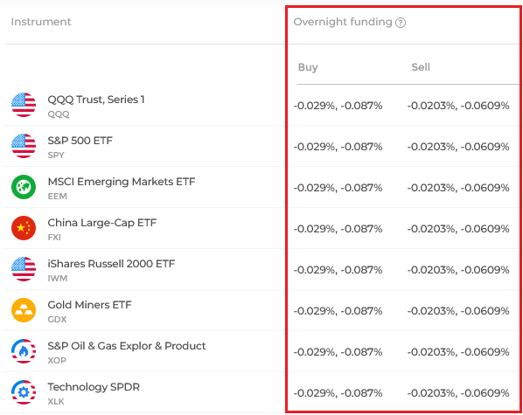Click the Overnight funding column header
Image resolution: width=523 pixels, height=415 pixels.
[343, 22]
